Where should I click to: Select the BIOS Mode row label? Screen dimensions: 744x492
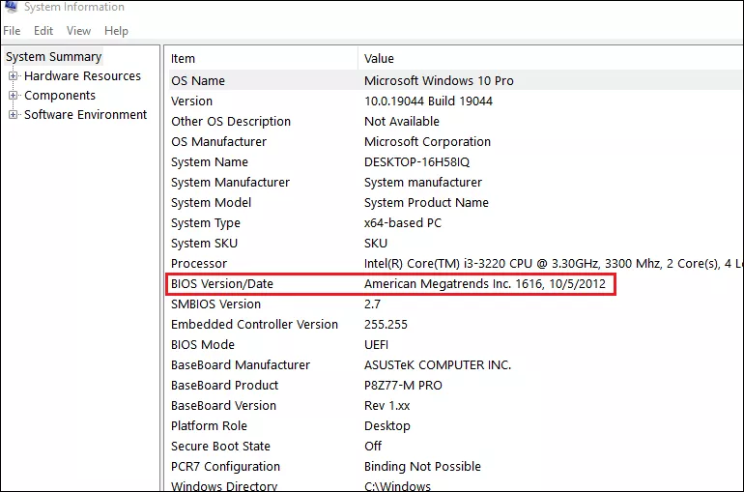203,345
